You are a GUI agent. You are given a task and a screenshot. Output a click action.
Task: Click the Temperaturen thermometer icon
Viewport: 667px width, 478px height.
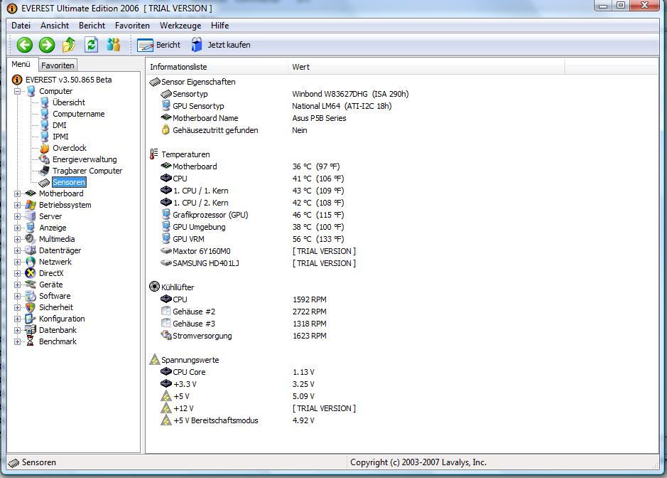(154, 154)
